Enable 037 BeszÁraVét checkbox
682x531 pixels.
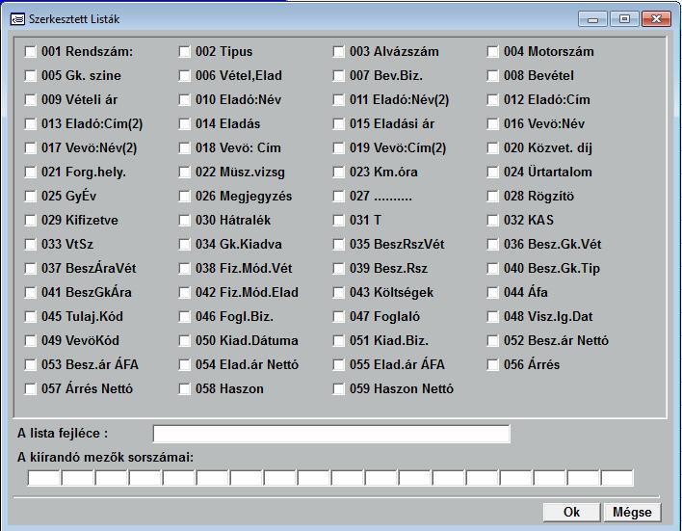[31, 269]
